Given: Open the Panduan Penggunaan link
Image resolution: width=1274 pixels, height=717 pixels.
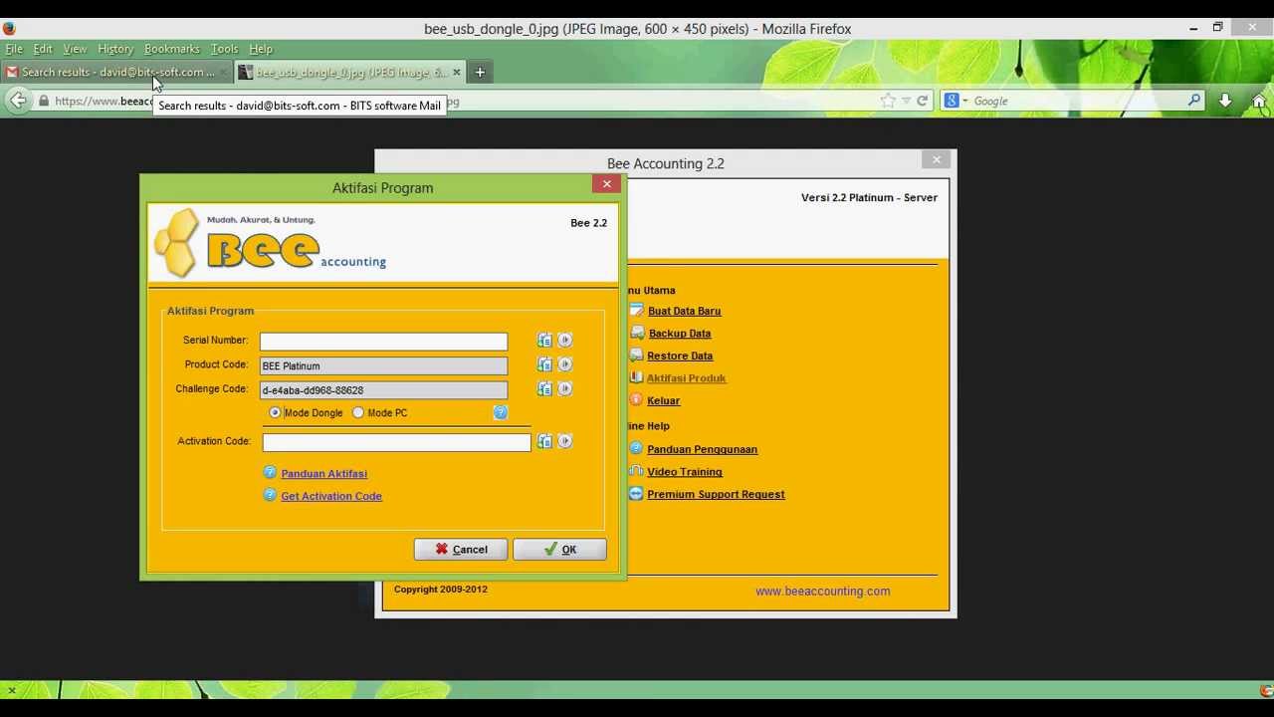Looking at the screenshot, I should coord(702,449).
